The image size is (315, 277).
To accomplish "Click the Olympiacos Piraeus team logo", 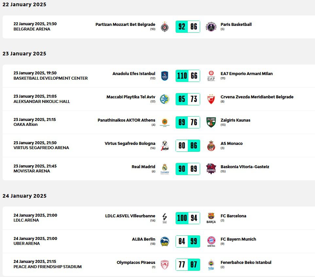I will tap(165, 265).
